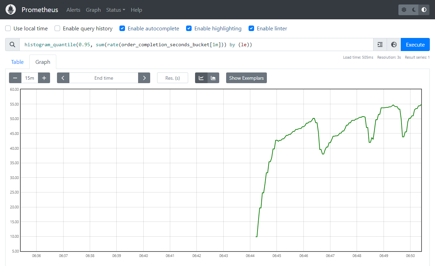Activate the moon icon for dark theme

click(x=414, y=10)
